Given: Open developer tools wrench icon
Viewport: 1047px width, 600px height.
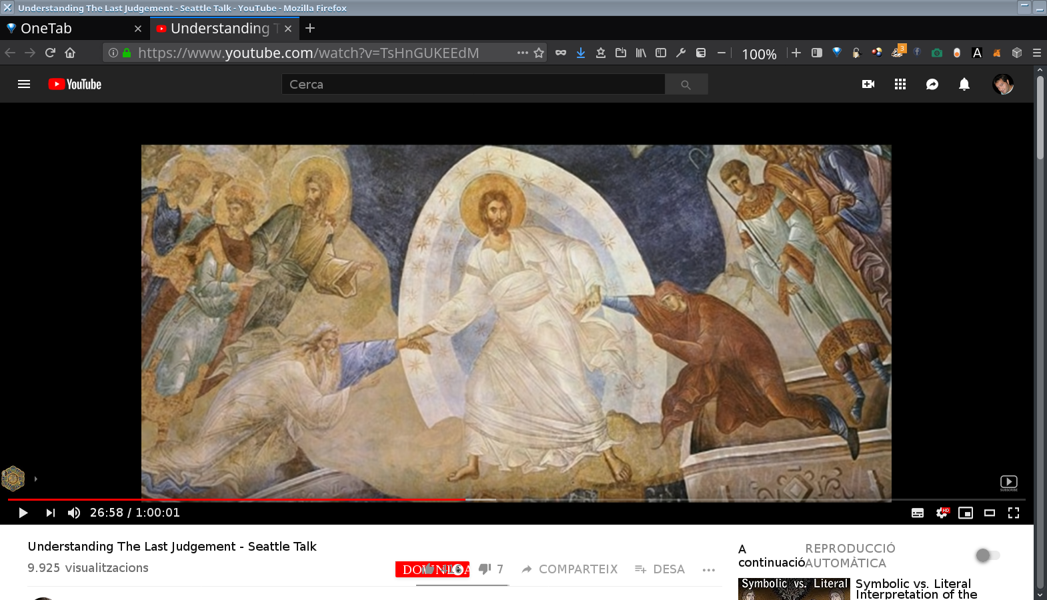Looking at the screenshot, I should (681, 53).
